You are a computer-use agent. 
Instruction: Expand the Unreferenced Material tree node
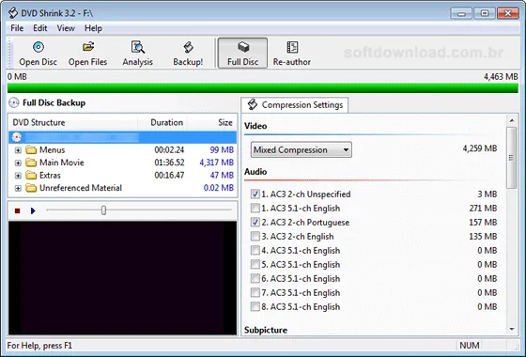pyautogui.click(x=18, y=188)
